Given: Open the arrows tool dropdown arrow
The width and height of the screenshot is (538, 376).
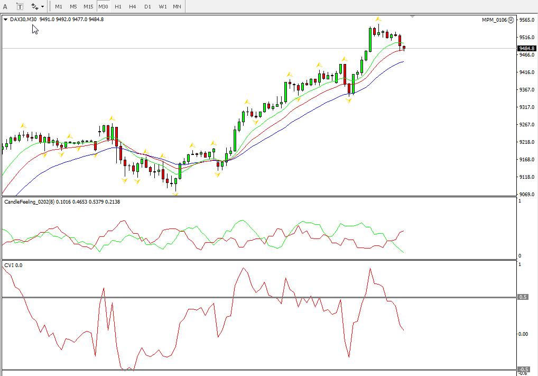Looking at the screenshot, I should point(43,7).
